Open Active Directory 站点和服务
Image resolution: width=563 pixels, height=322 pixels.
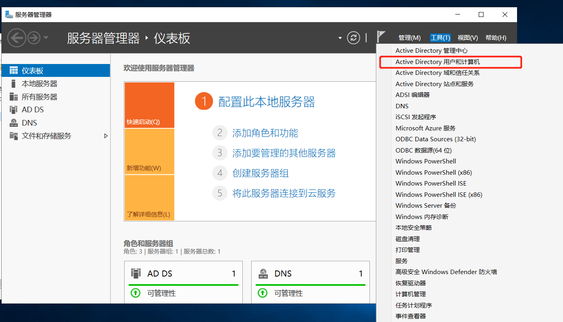tap(435, 84)
